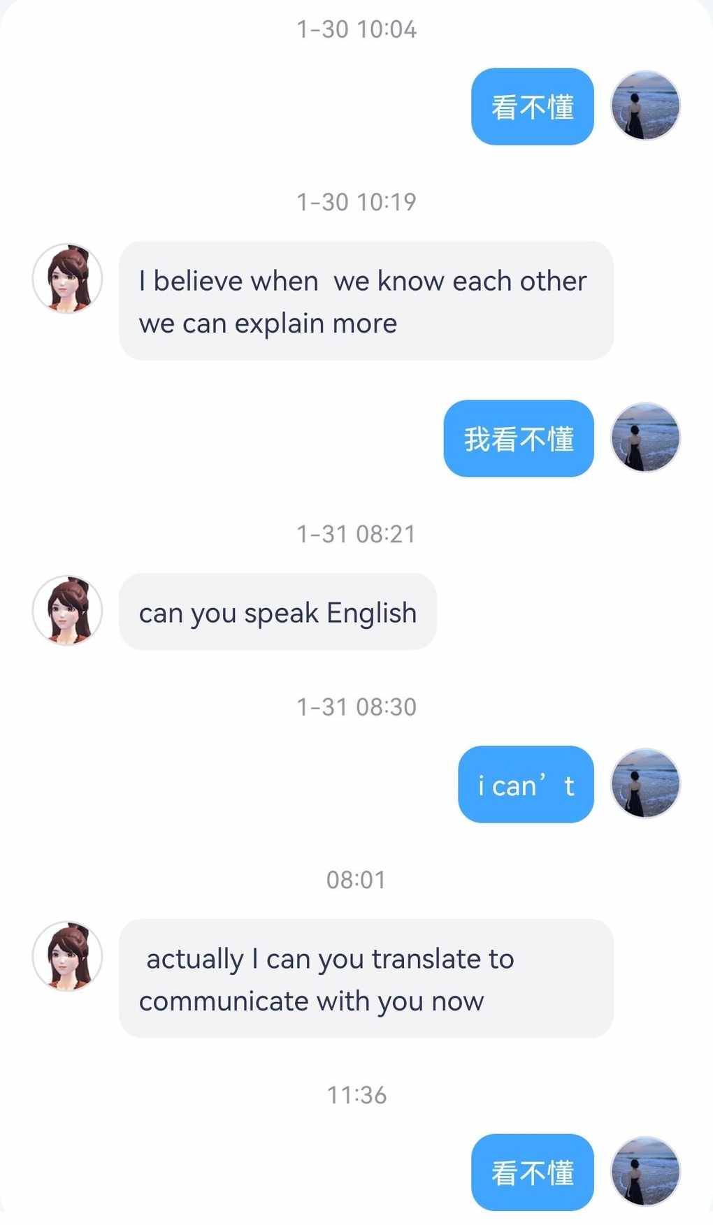Select the 'can you speak English' message bubble
The height and width of the screenshot is (1225, 713).
pos(278,611)
